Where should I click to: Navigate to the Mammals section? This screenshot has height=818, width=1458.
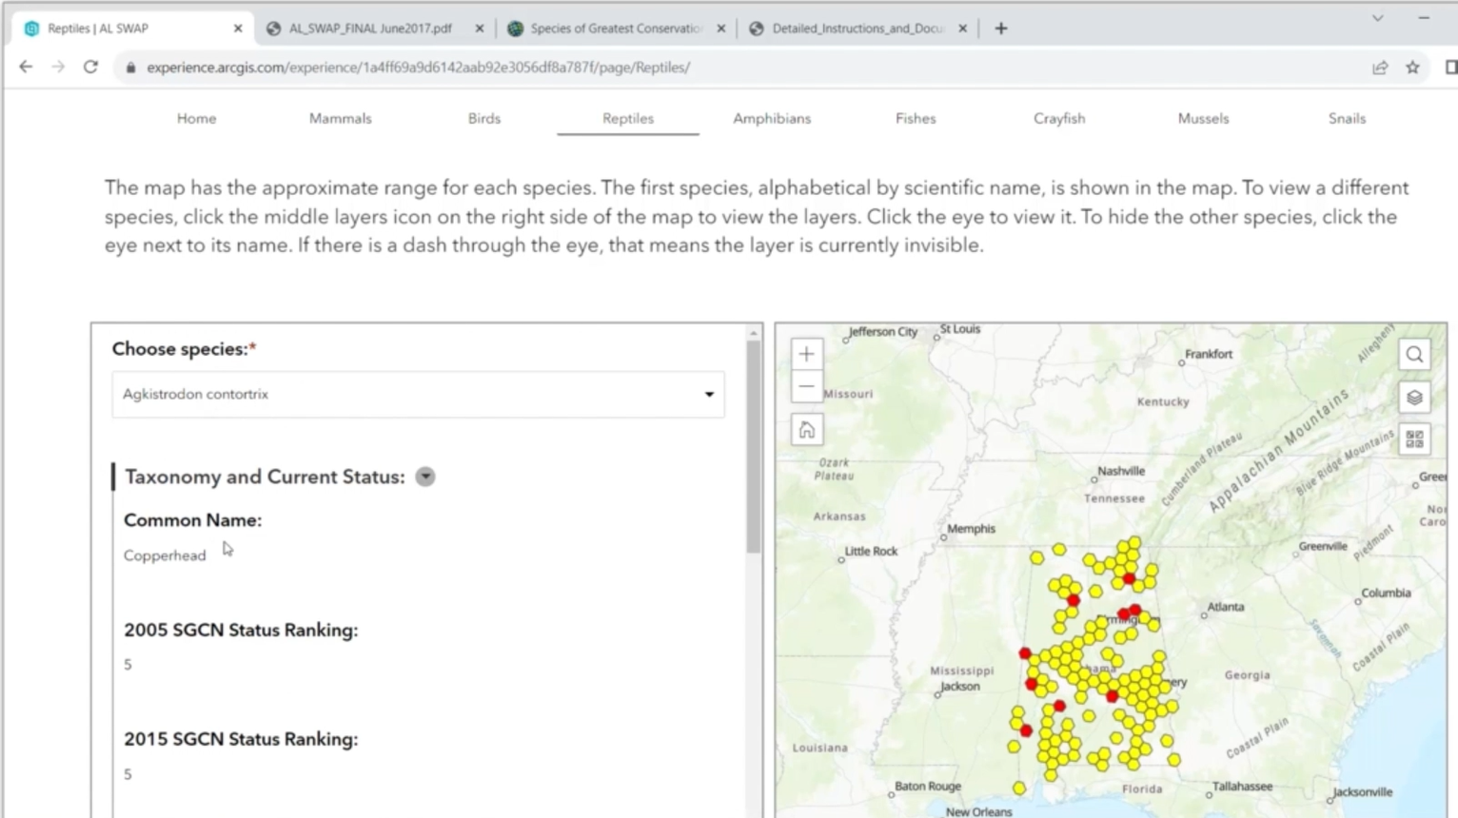click(x=340, y=118)
